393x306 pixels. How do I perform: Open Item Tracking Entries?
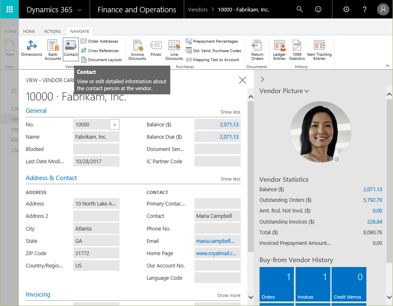pyautogui.click(x=319, y=50)
